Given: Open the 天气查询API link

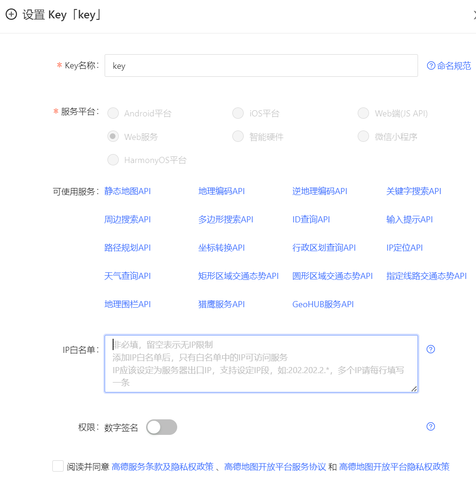Looking at the screenshot, I should point(128,276).
